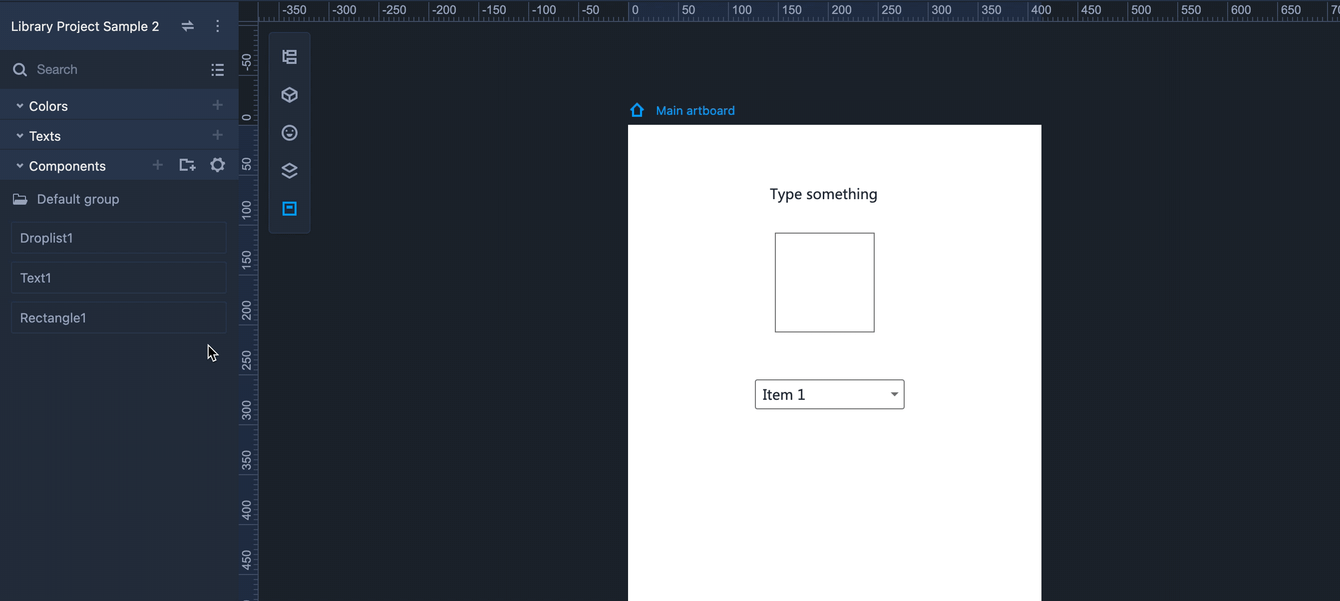Viewport: 1340px width, 601px height.
Task: Click the swap library arrows icon
Action: [x=187, y=26]
